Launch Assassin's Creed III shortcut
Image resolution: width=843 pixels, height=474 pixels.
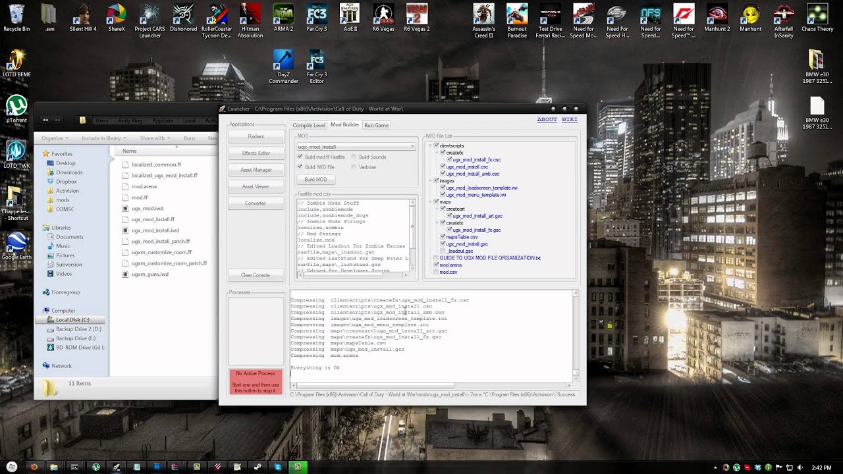(483, 20)
